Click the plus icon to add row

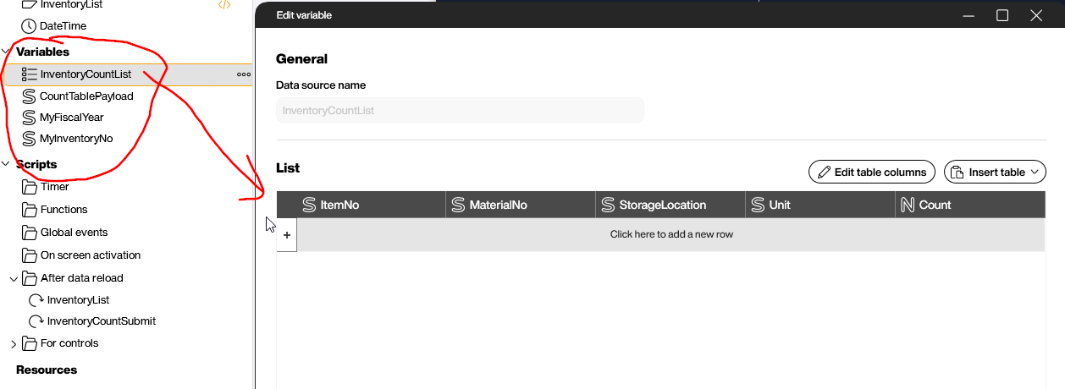[x=287, y=235]
